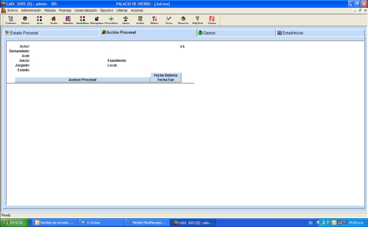The height and width of the screenshot is (227, 368).
Task: Open the Minutas toolbar icon
Action: 155,20
